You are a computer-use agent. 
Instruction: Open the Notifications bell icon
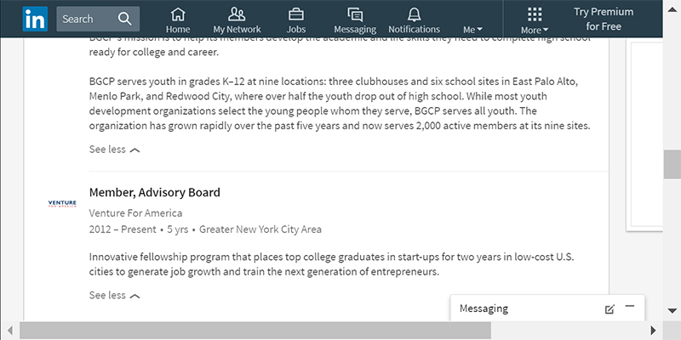click(x=414, y=14)
